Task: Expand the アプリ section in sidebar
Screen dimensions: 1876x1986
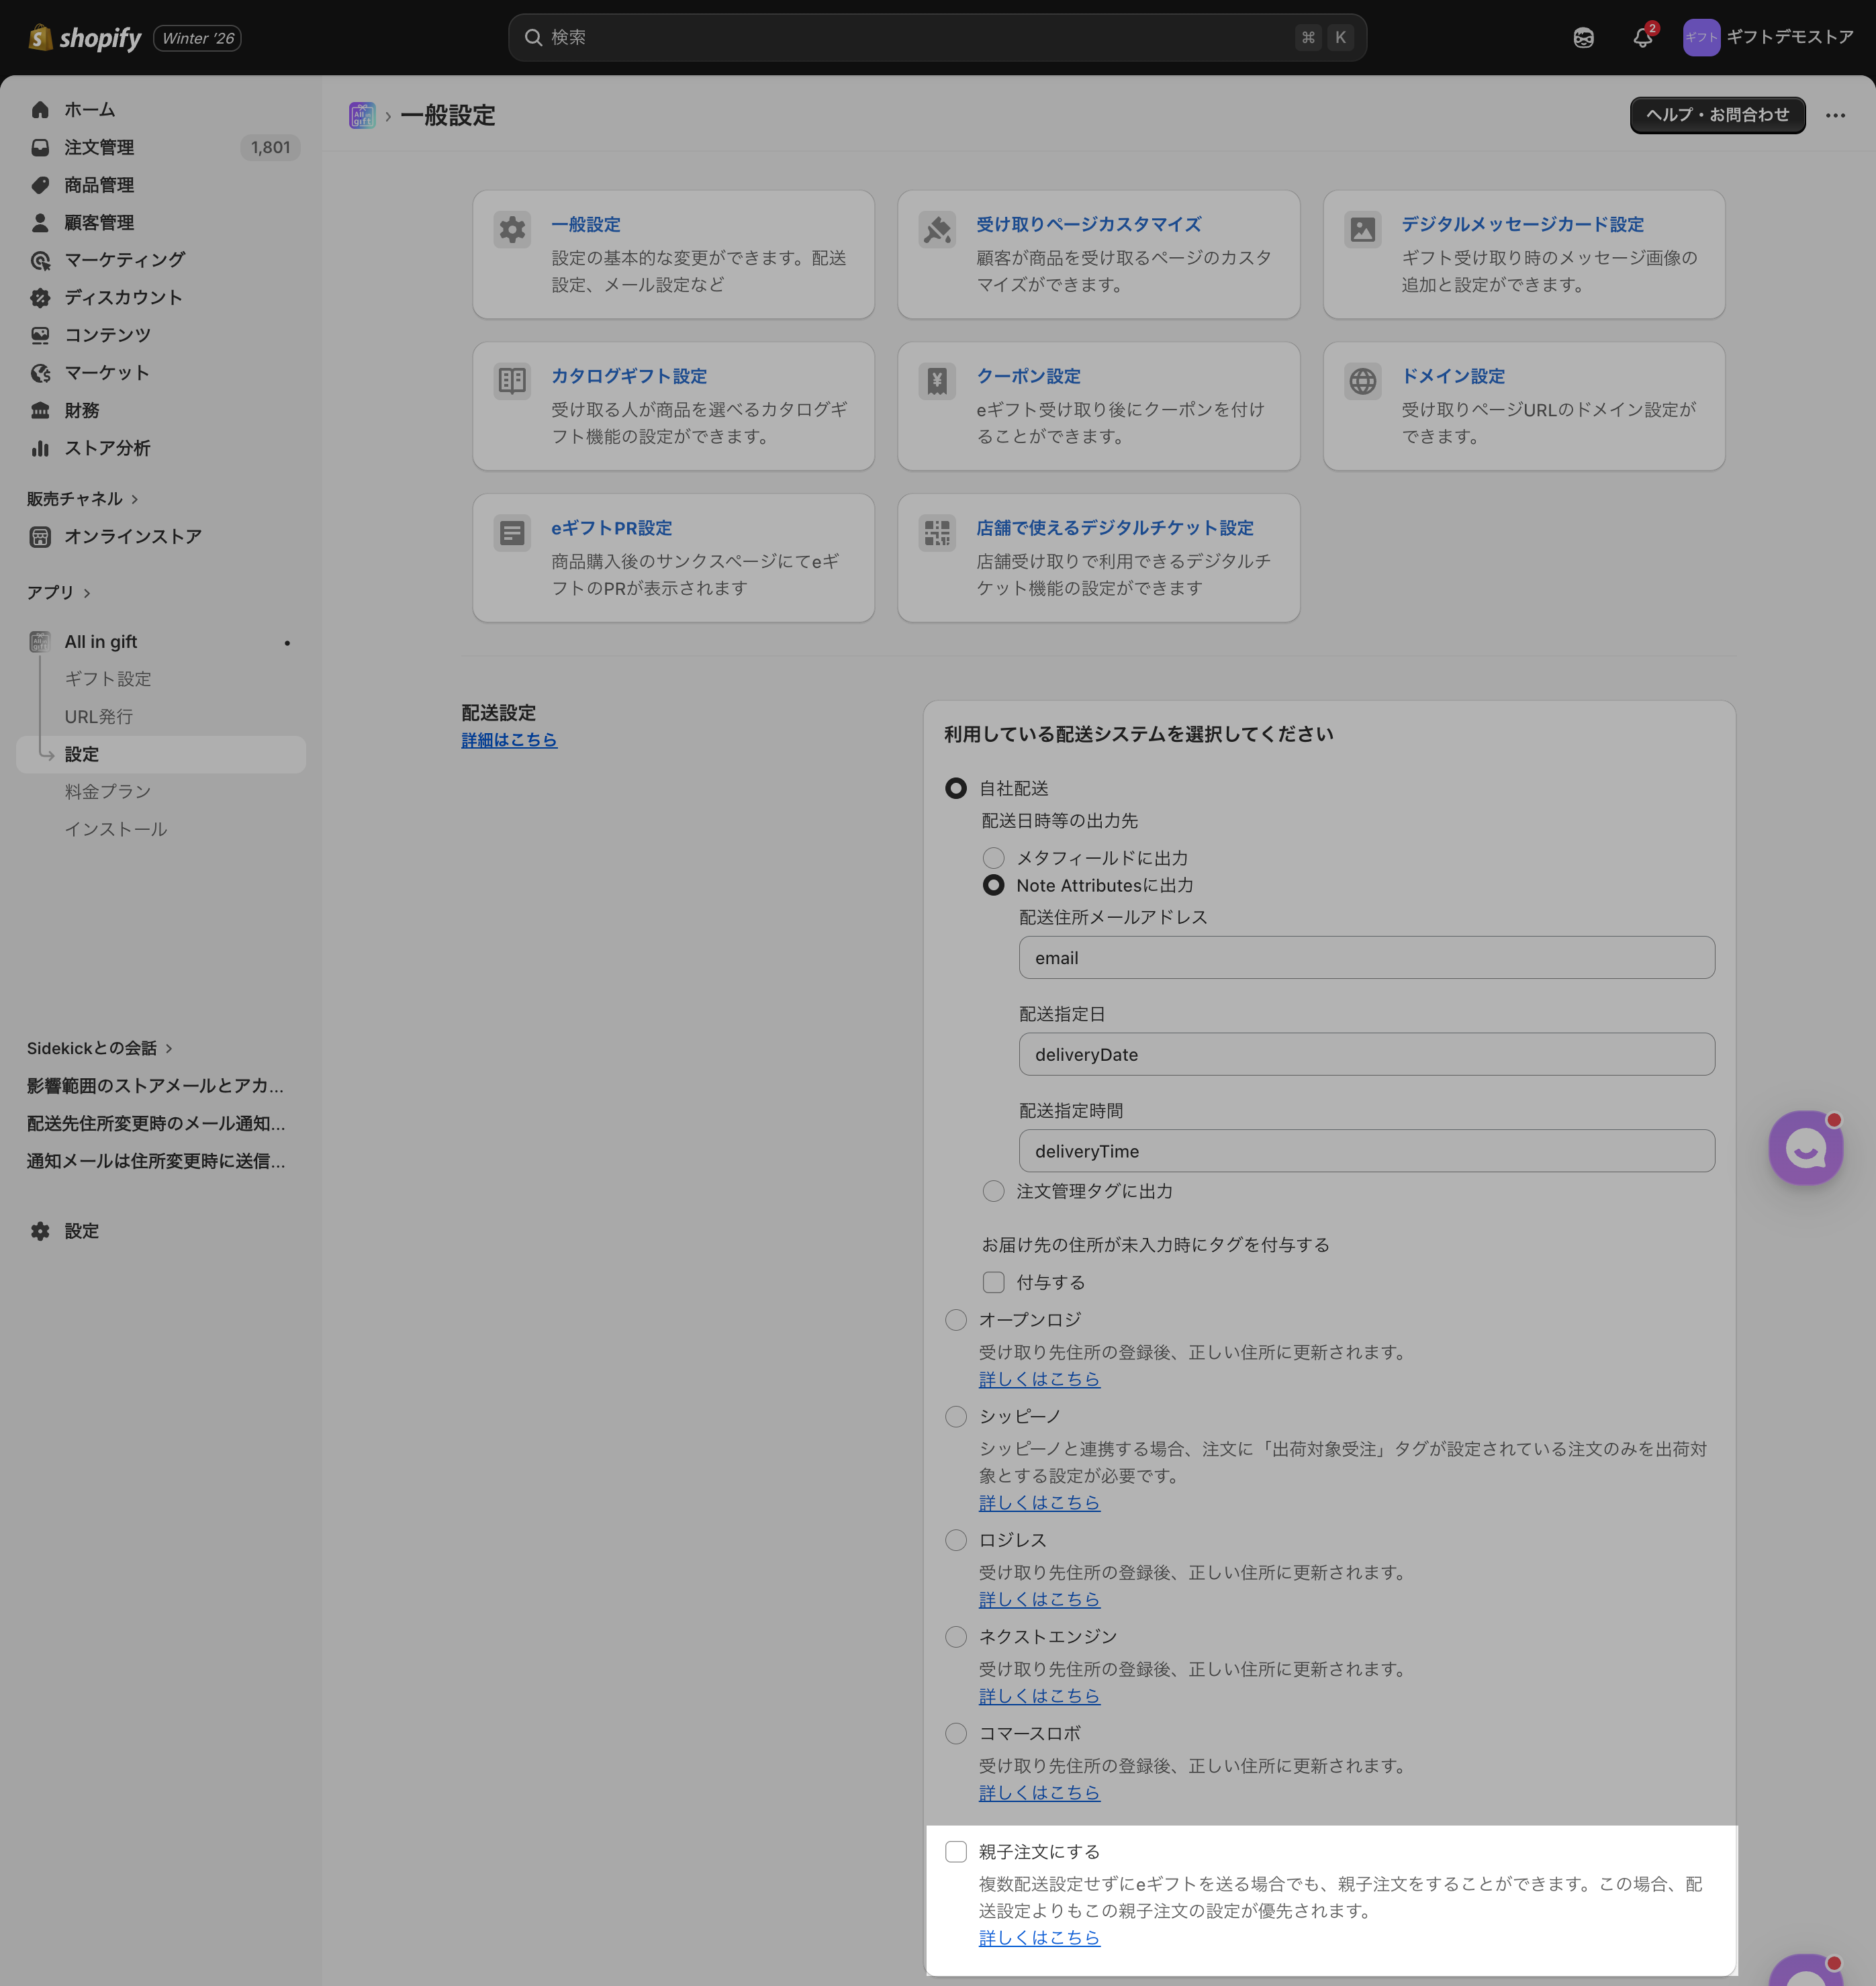Action: 87,593
